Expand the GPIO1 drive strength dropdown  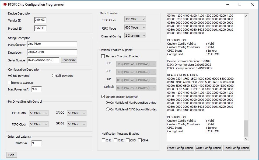(77, 124)
